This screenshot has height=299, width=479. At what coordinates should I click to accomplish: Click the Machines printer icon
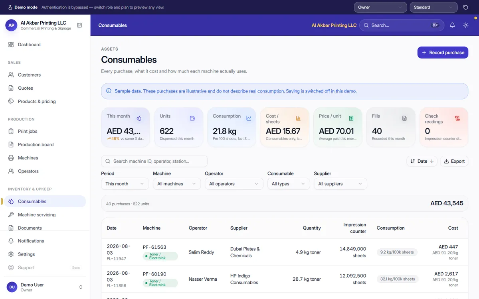11,158
